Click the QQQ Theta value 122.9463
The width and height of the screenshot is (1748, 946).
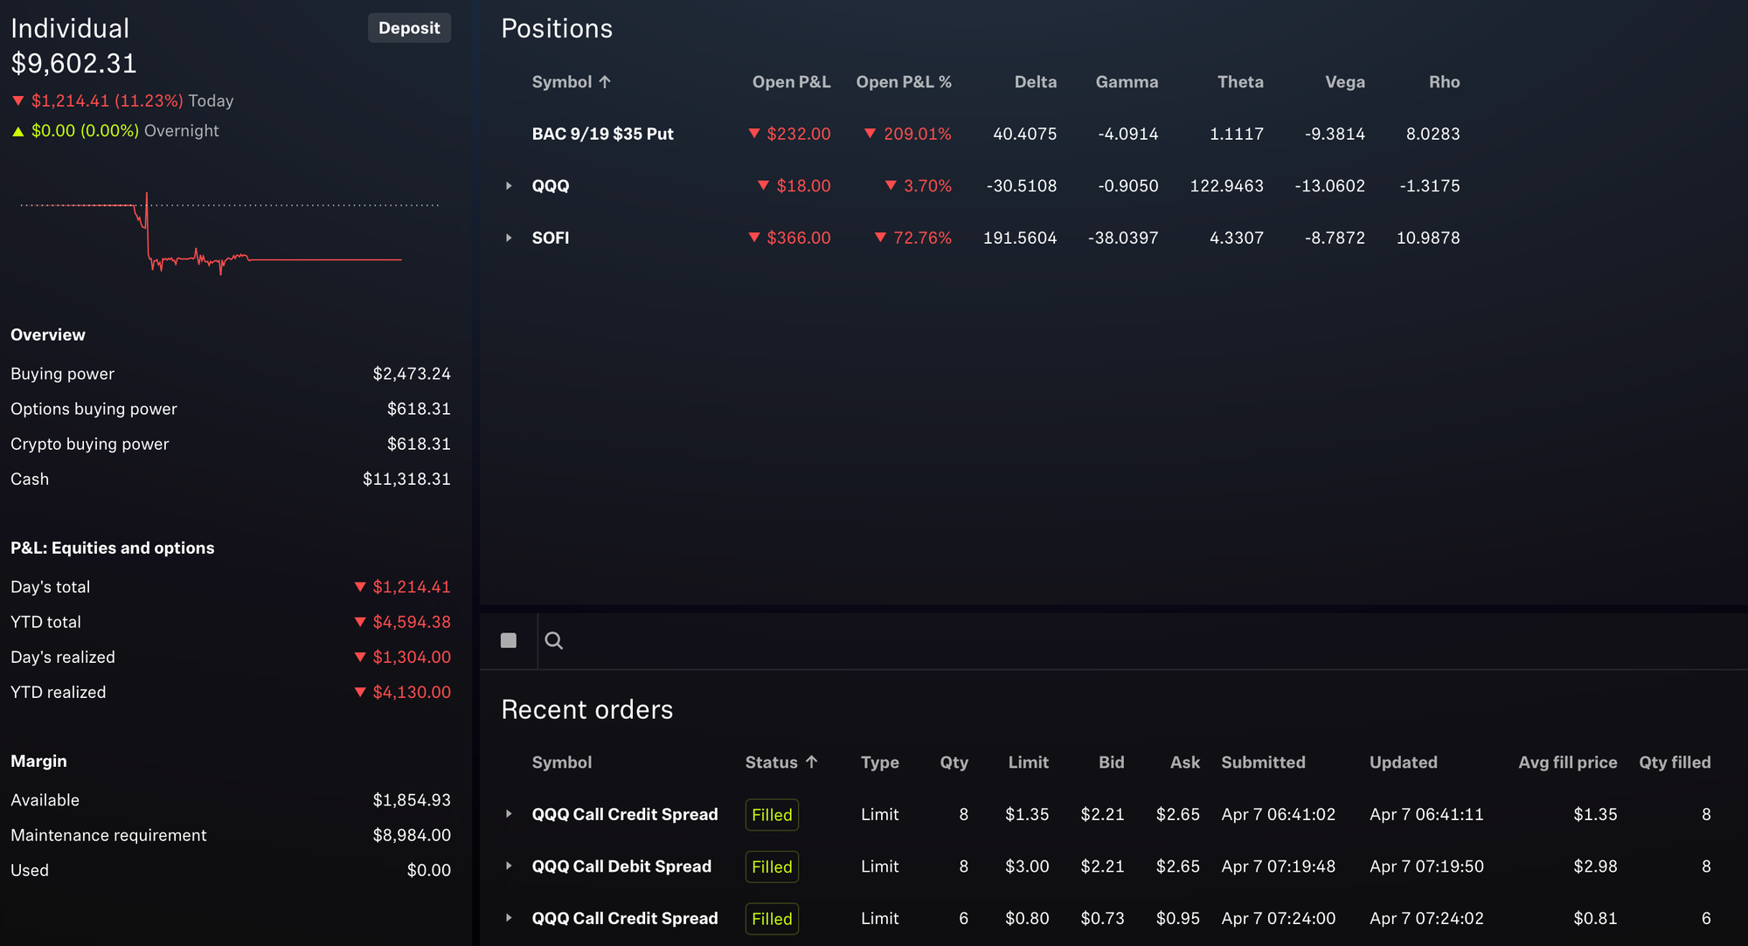pos(1226,186)
